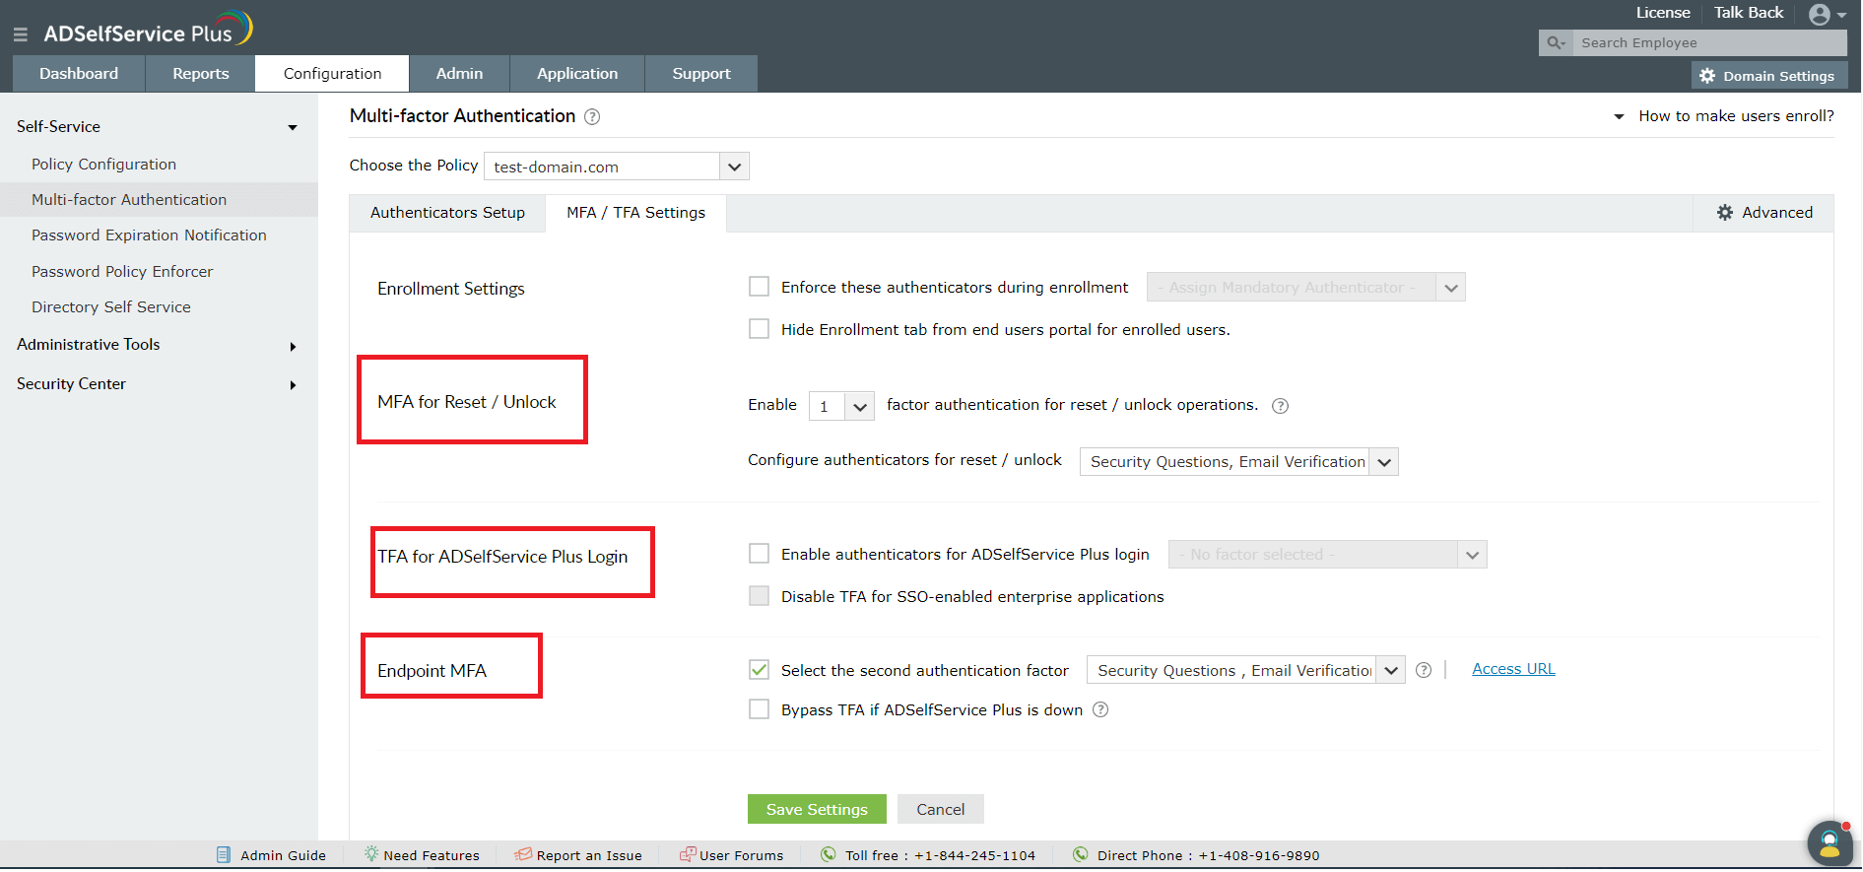
Task: Click the Talk Back link
Action: pos(1749,13)
